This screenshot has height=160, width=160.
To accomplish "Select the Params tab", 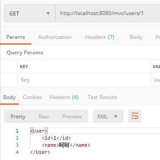I will click(15, 37).
